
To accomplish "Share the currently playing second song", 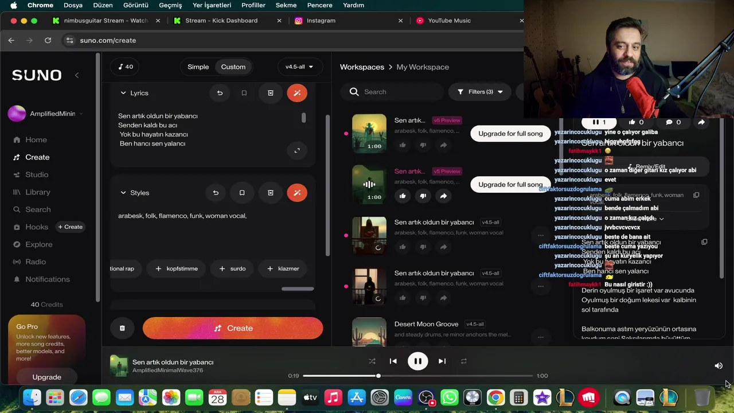I will (443, 196).
